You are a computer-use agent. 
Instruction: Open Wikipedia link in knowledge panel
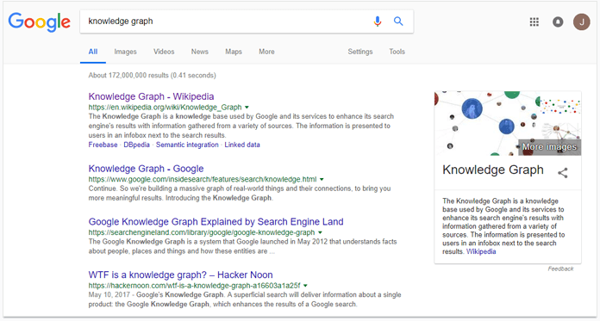[x=481, y=251]
